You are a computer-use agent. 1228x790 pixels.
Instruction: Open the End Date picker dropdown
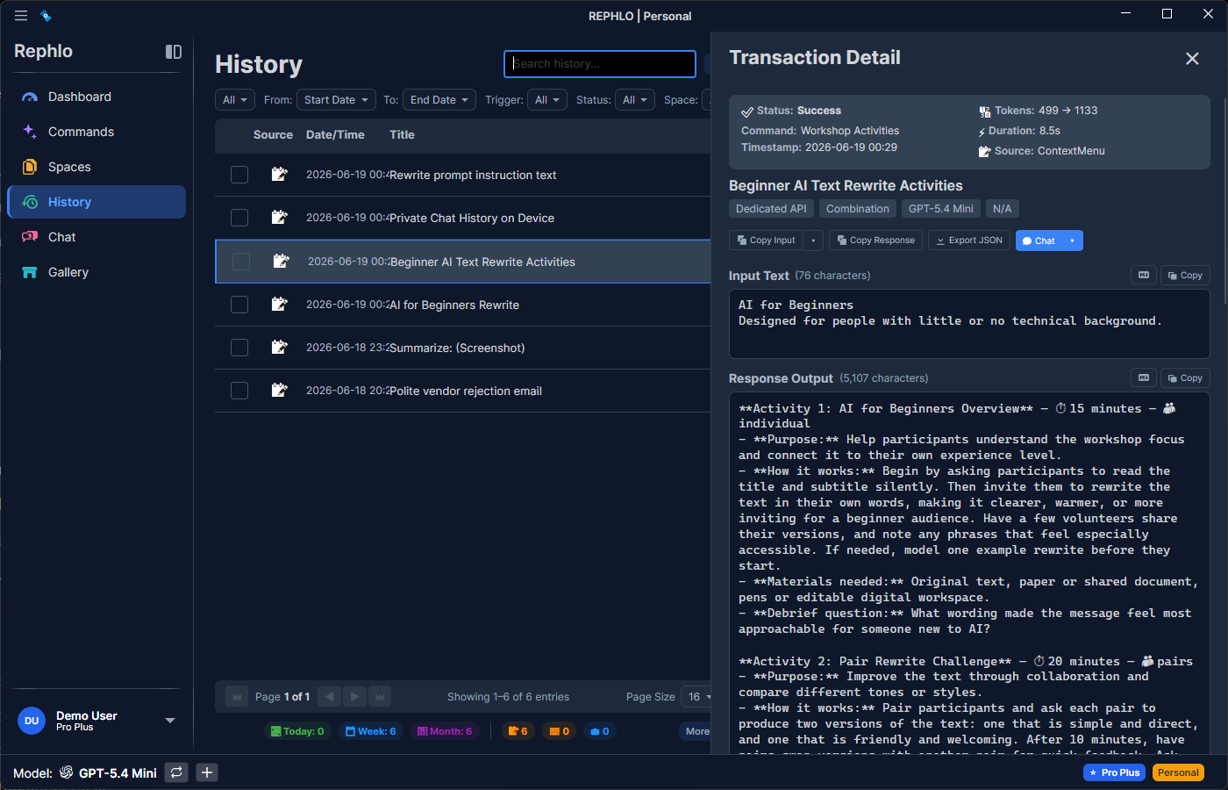click(439, 100)
